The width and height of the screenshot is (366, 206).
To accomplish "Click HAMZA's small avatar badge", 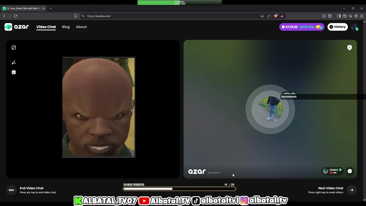I will [325, 171].
